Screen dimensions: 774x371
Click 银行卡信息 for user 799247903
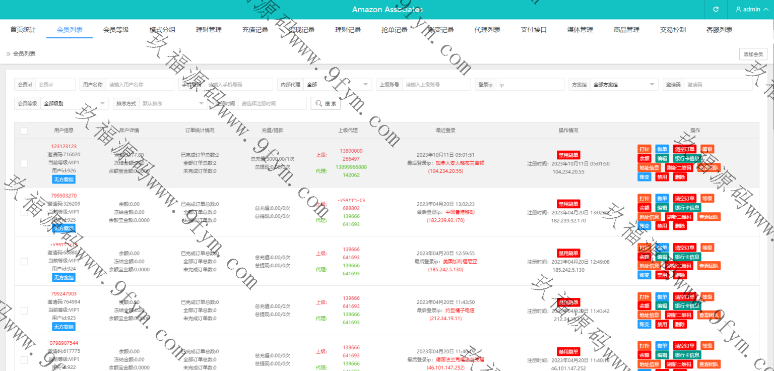pos(686,306)
